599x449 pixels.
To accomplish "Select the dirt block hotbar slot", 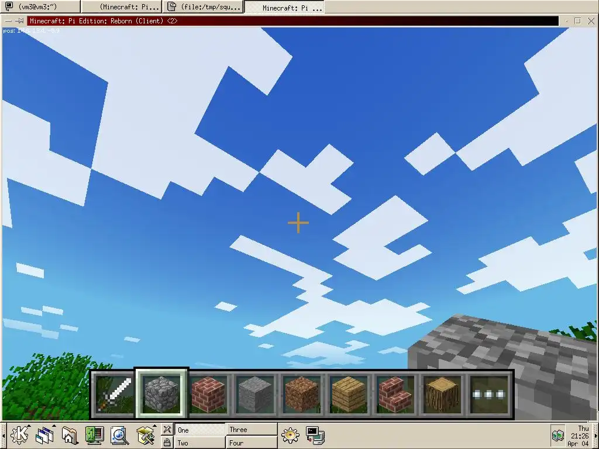I will [x=302, y=394].
